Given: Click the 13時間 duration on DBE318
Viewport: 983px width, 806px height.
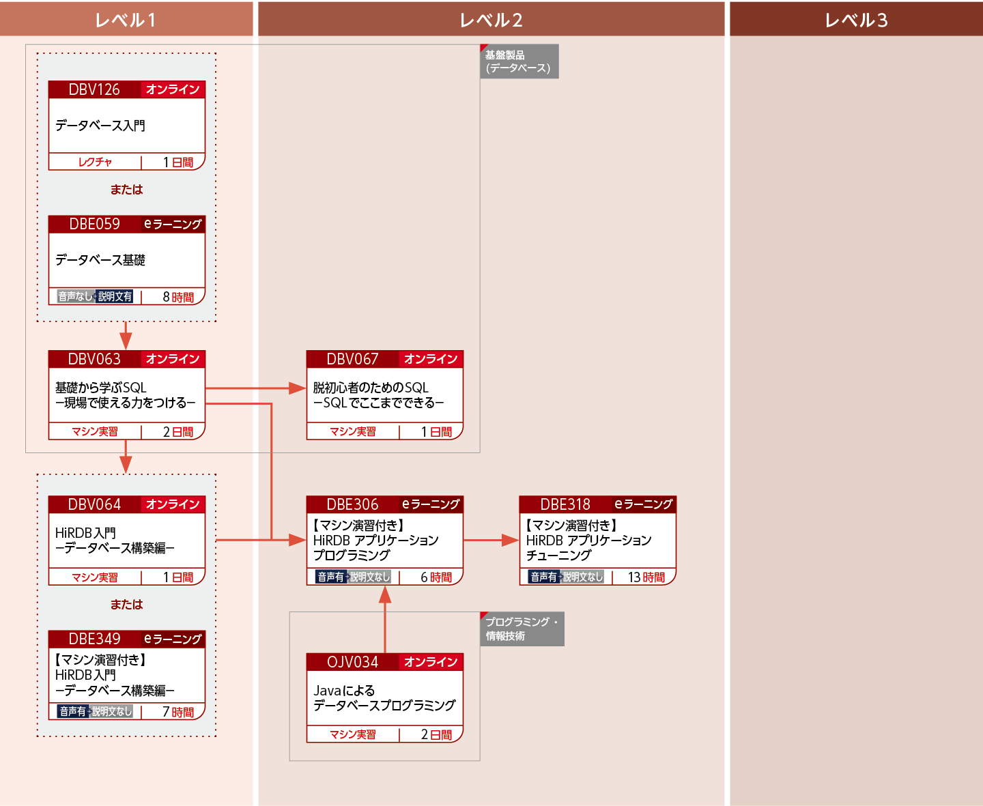Looking at the screenshot, I should pos(646,577).
